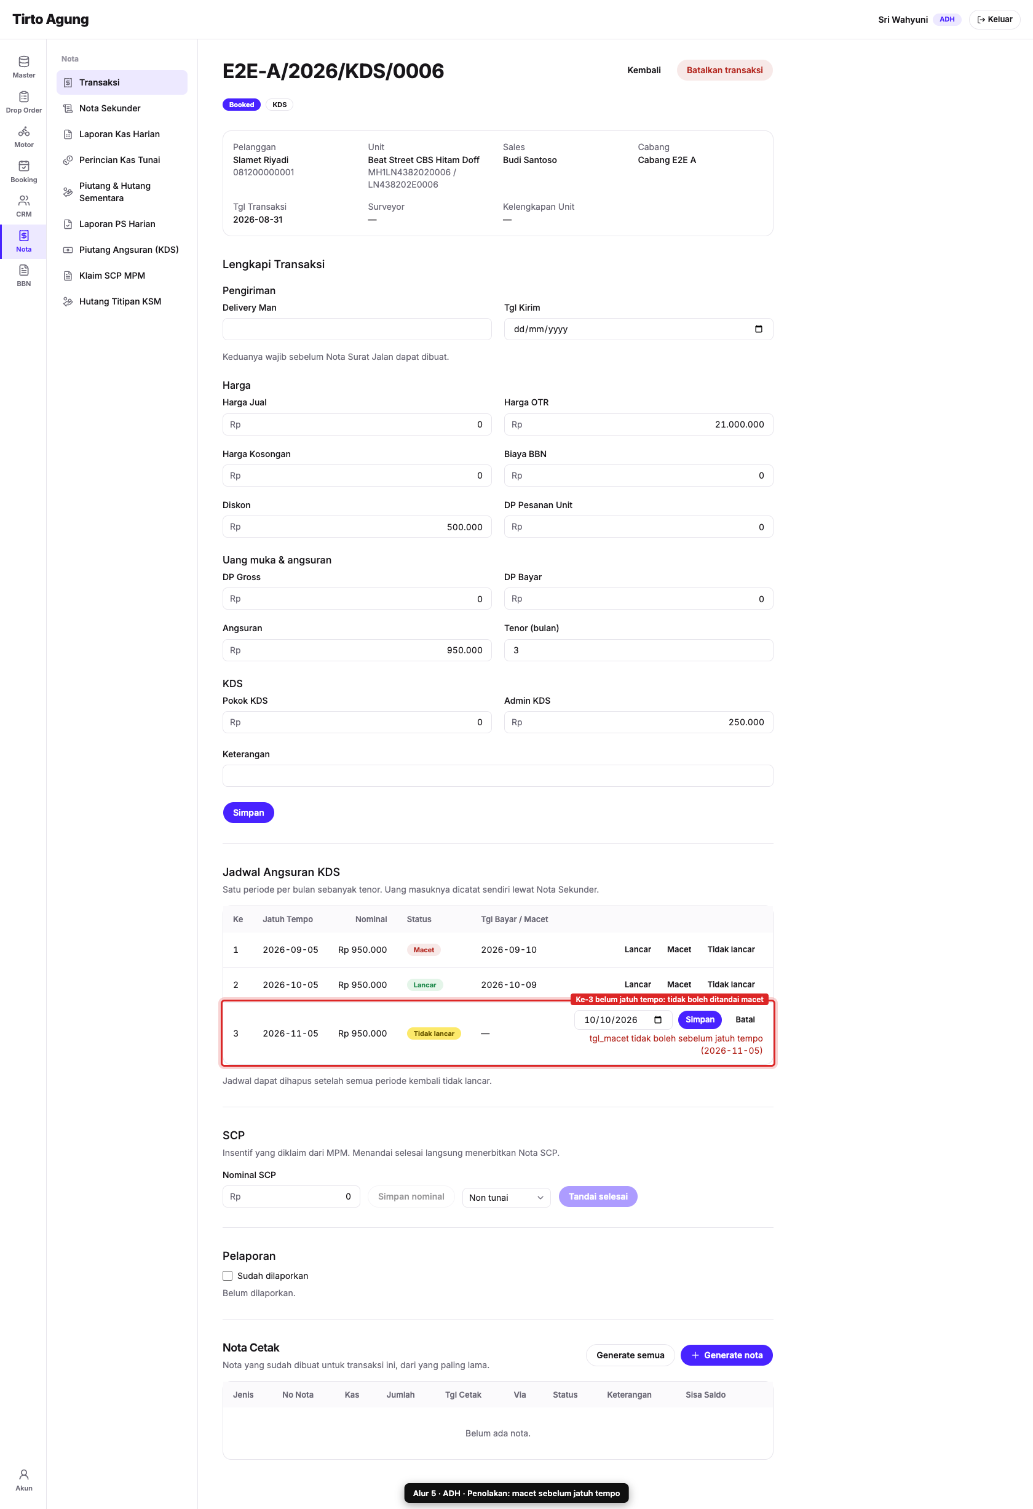Click the Kembali button
1033x1509 pixels.
[644, 70]
